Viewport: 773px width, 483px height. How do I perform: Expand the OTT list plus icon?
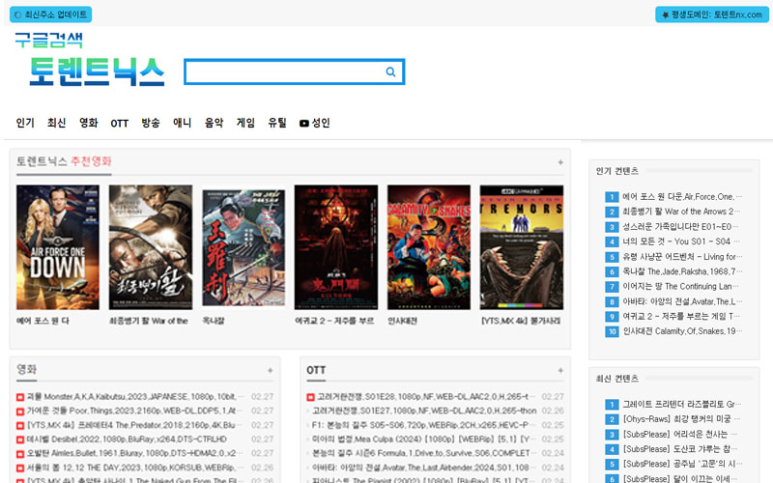[x=560, y=370]
